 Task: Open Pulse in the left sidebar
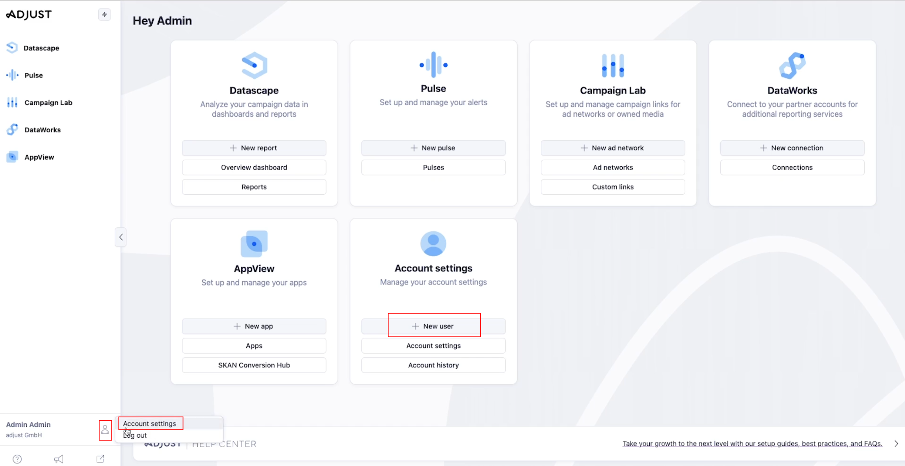[33, 75]
